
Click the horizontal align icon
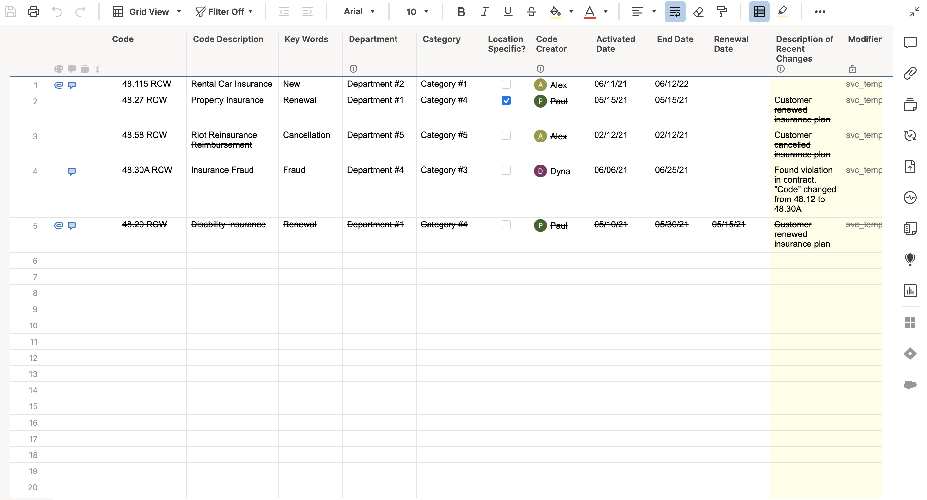coord(637,12)
